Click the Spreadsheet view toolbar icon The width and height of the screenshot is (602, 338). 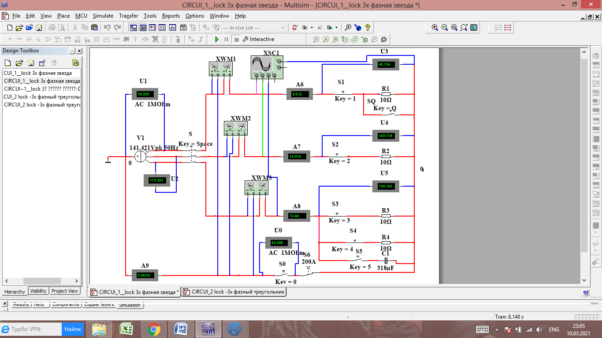(x=143, y=28)
